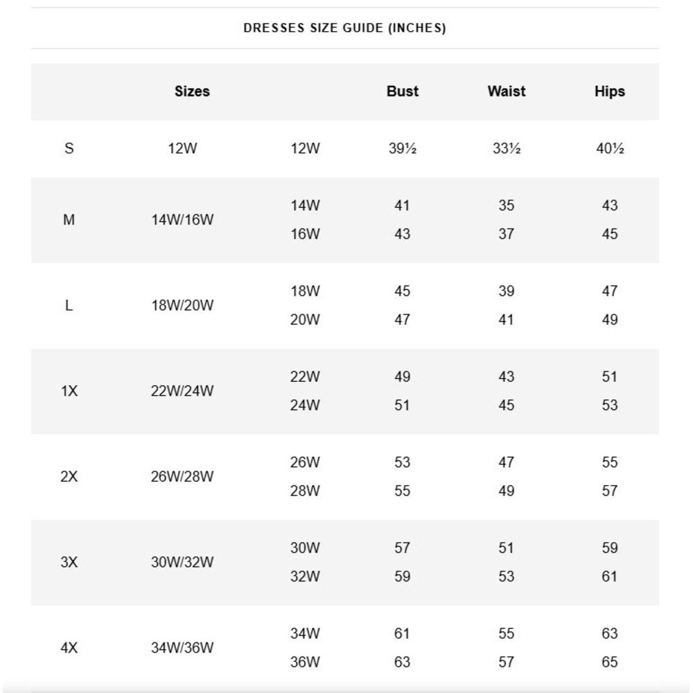Click the 1X size label
This screenshot has height=693, width=693.
tap(69, 391)
